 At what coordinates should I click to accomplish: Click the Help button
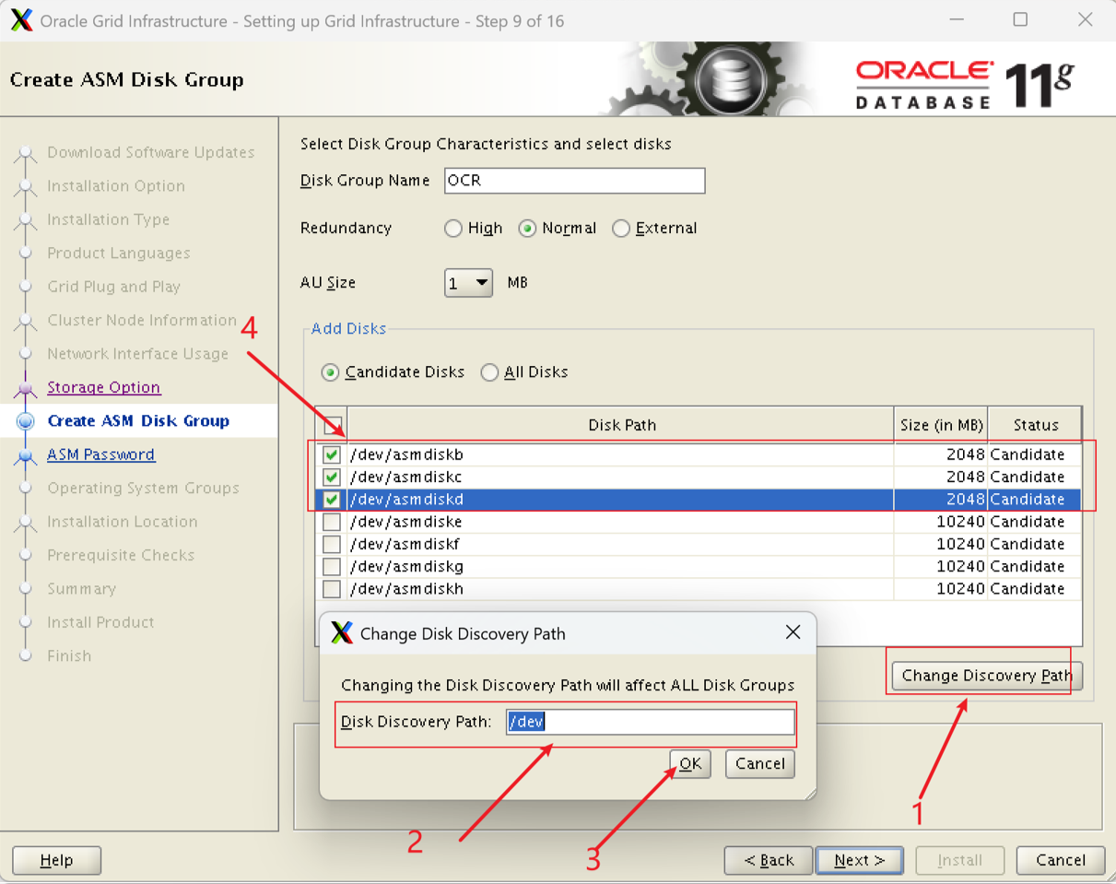56,860
